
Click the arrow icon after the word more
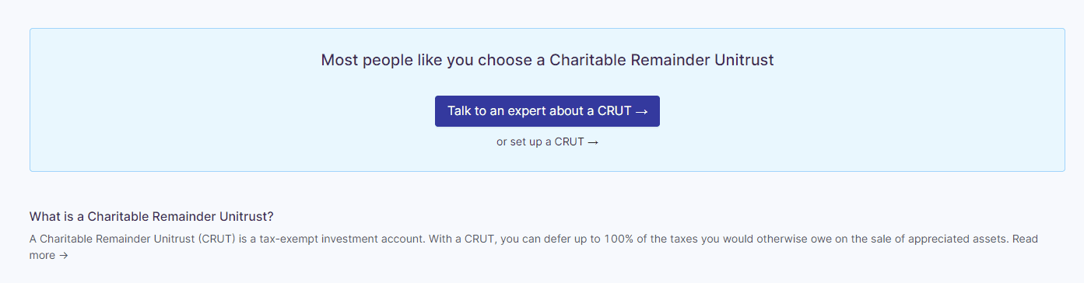pyautogui.click(x=64, y=255)
